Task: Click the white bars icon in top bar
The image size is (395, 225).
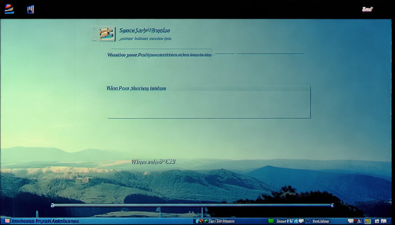Action: tap(31, 9)
